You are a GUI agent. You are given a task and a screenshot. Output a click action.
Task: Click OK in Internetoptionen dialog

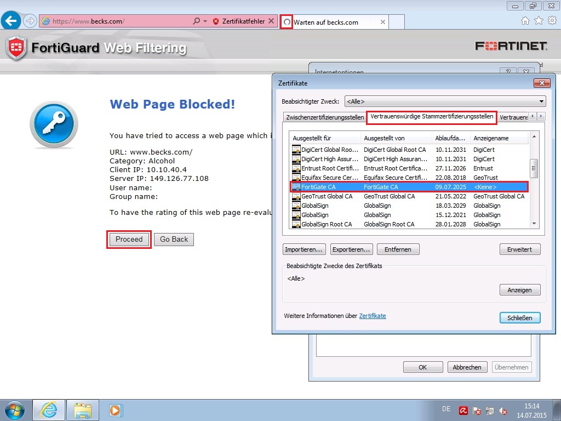[423, 367]
